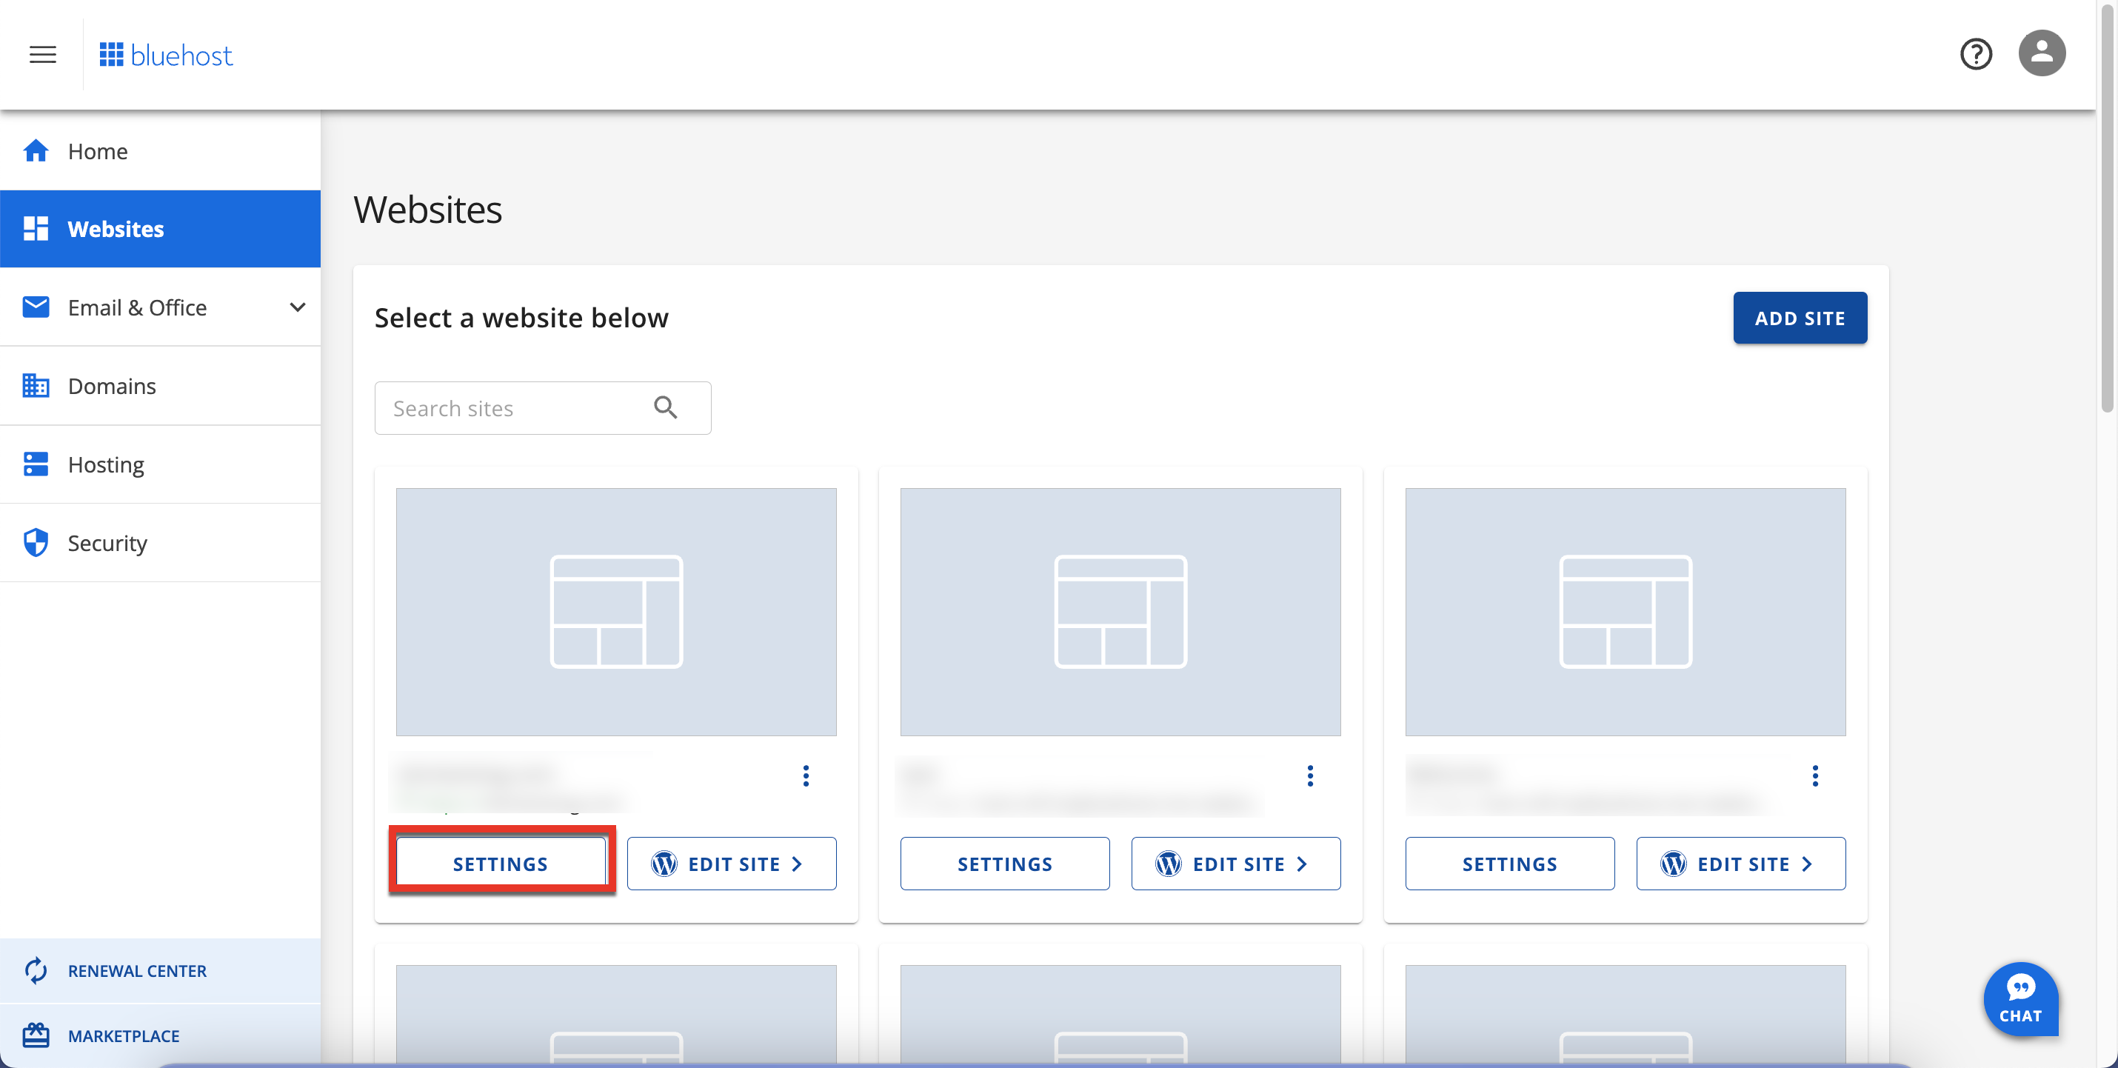Click the Add Site button
2118x1068 pixels.
[x=1800, y=318]
